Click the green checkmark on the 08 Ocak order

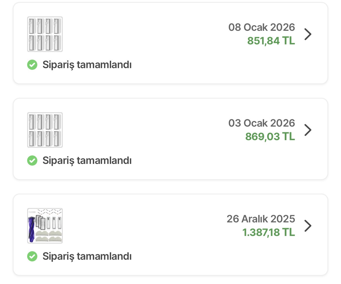32,65
